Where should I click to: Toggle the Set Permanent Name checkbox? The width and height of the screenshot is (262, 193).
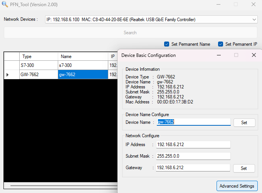(x=167, y=44)
